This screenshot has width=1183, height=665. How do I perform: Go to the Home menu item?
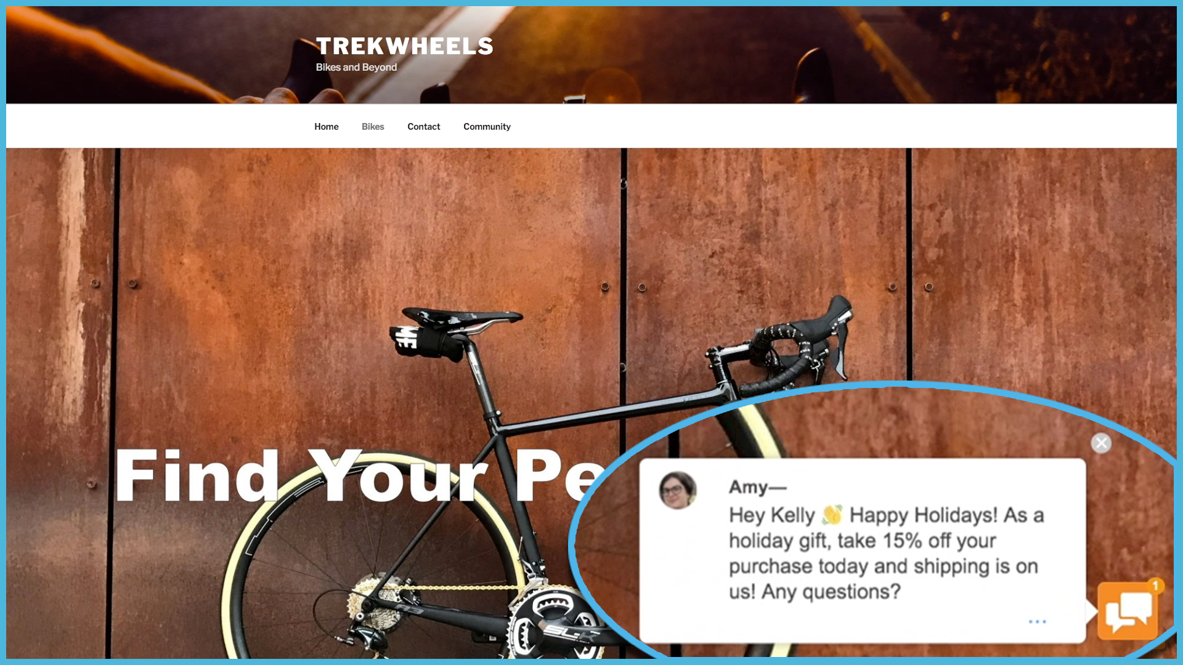[326, 126]
